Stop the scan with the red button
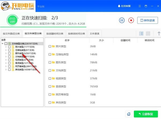Viewport: 161px width, 119px height. [x=131, y=20]
